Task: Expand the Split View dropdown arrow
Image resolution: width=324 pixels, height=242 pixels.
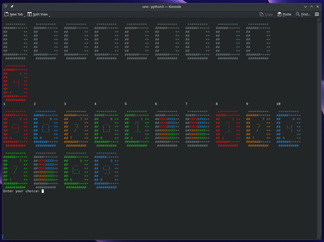Action: (50, 16)
